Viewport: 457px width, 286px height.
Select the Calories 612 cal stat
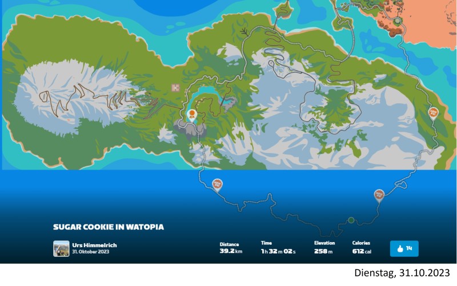[x=362, y=248]
